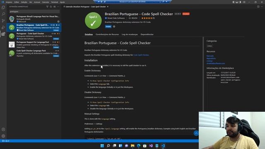Open the Search view in activity bar
The width and height of the screenshot is (265, 149).
click(3, 14)
